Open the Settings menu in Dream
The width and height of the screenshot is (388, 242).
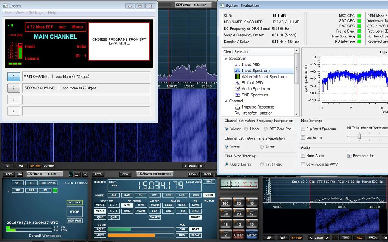coord(36,12)
